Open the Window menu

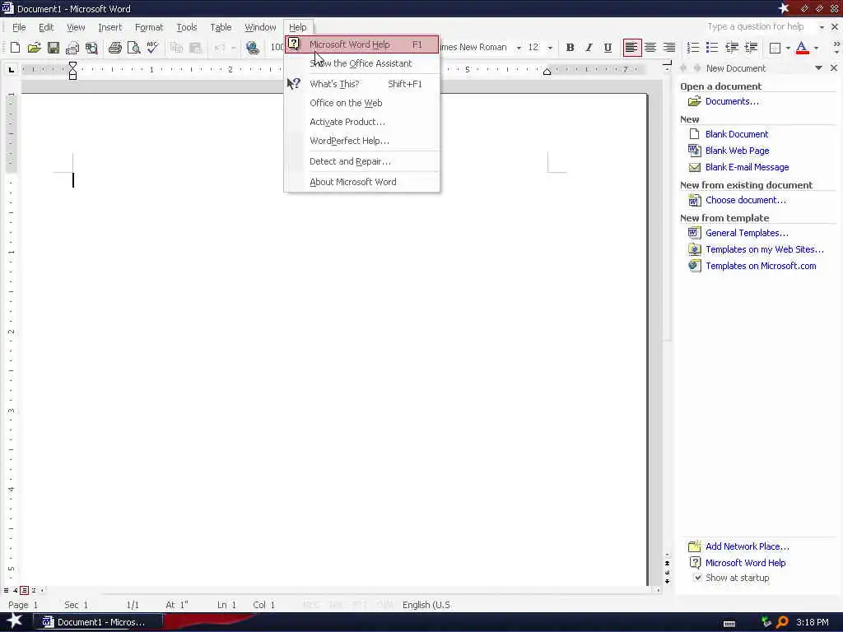click(260, 27)
